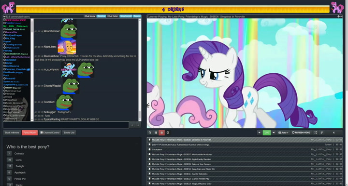Click Taurelion's frog emote image
Image resolution: width=348 pixels, height=186 pixels.
point(65,103)
